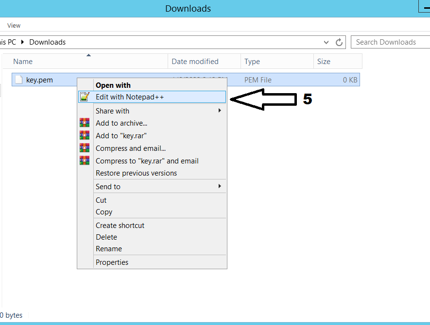Open Properties of key.pem
Image resolution: width=430 pixels, height=325 pixels.
click(x=112, y=262)
